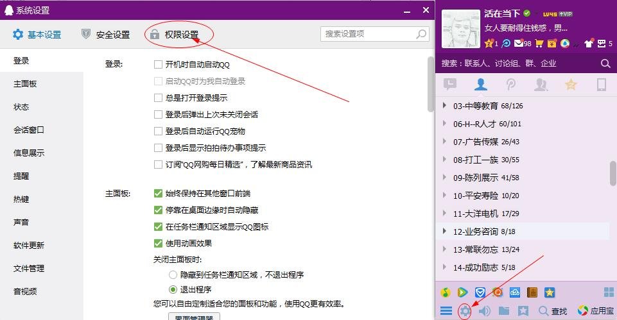Open system settings gear in QQ panel
This screenshot has height=320, width=617.
pos(465,311)
